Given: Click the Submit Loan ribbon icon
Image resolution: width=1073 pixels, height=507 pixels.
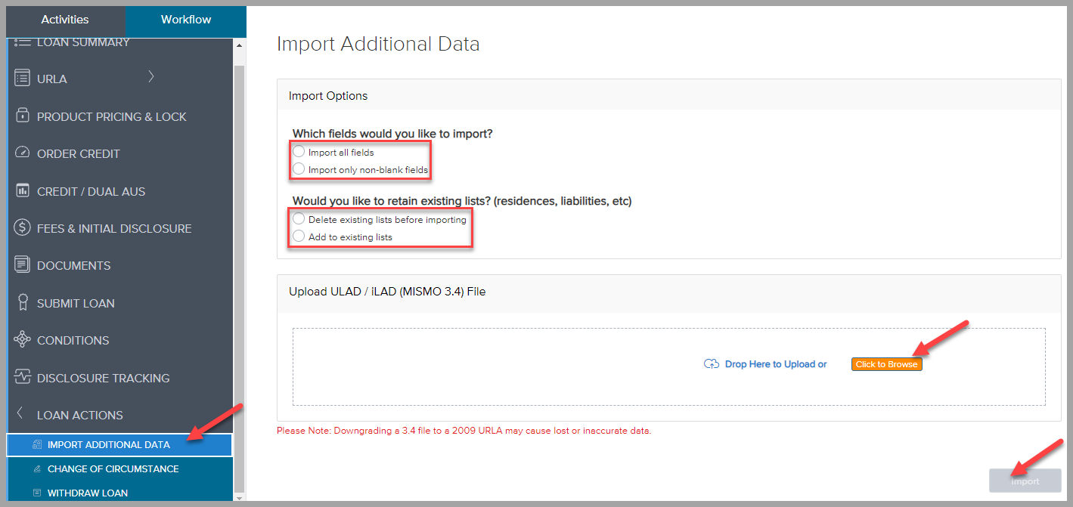Looking at the screenshot, I should point(22,303).
